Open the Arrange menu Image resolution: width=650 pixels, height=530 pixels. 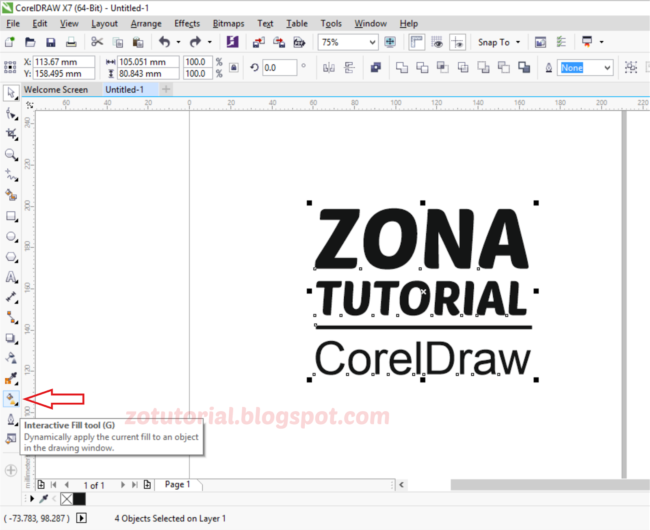[x=146, y=24]
